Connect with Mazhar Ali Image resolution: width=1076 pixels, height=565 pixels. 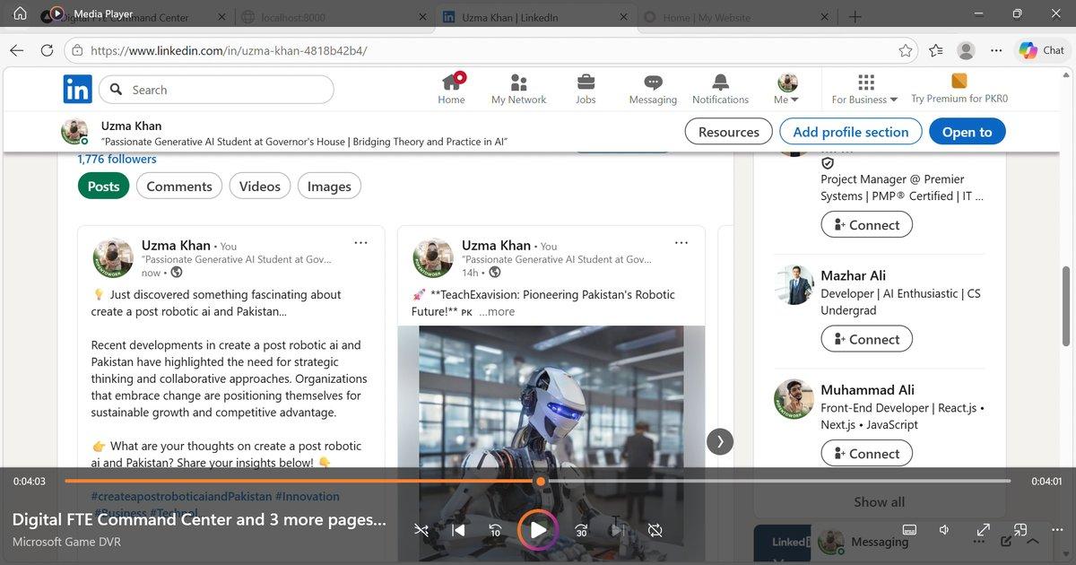click(x=866, y=339)
